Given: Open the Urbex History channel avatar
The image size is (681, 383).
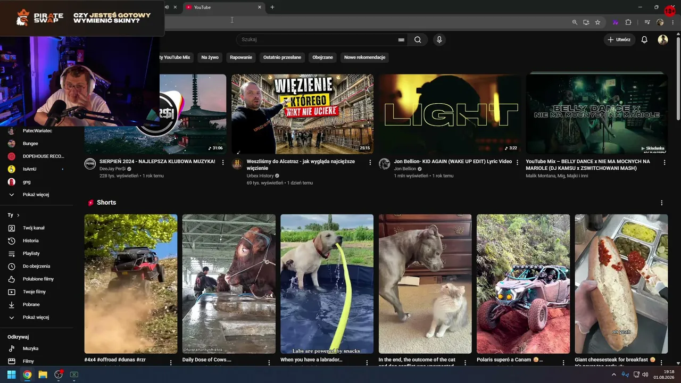Looking at the screenshot, I should tap(237, 164).
